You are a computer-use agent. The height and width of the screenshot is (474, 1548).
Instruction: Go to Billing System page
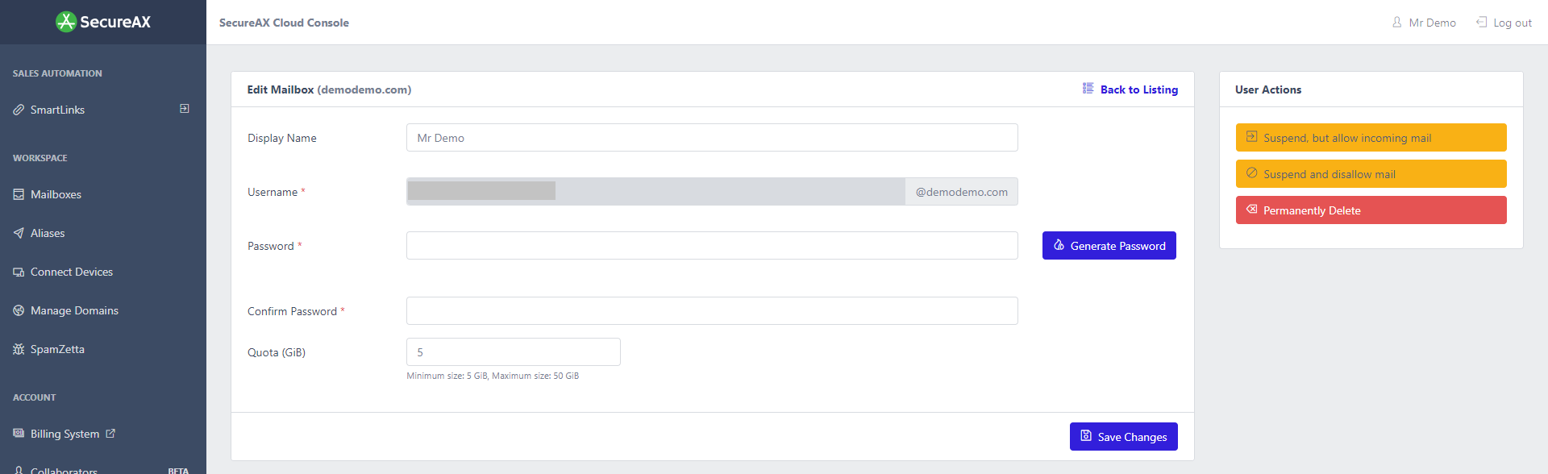[64, 434]
